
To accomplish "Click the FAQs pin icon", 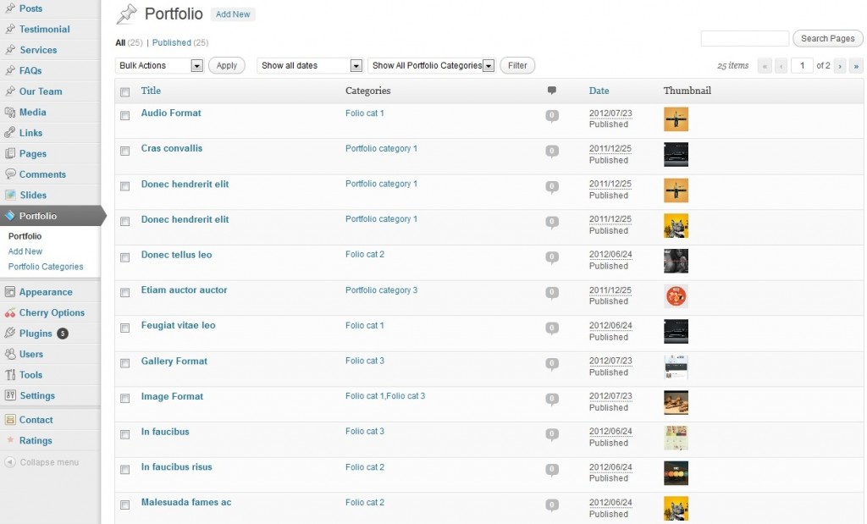I will [10, 70].
